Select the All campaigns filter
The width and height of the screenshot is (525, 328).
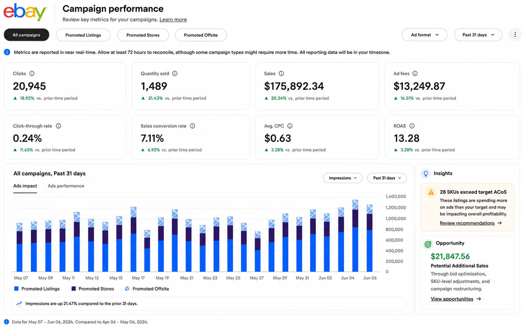pyautogui.click(x=27, y=35)
